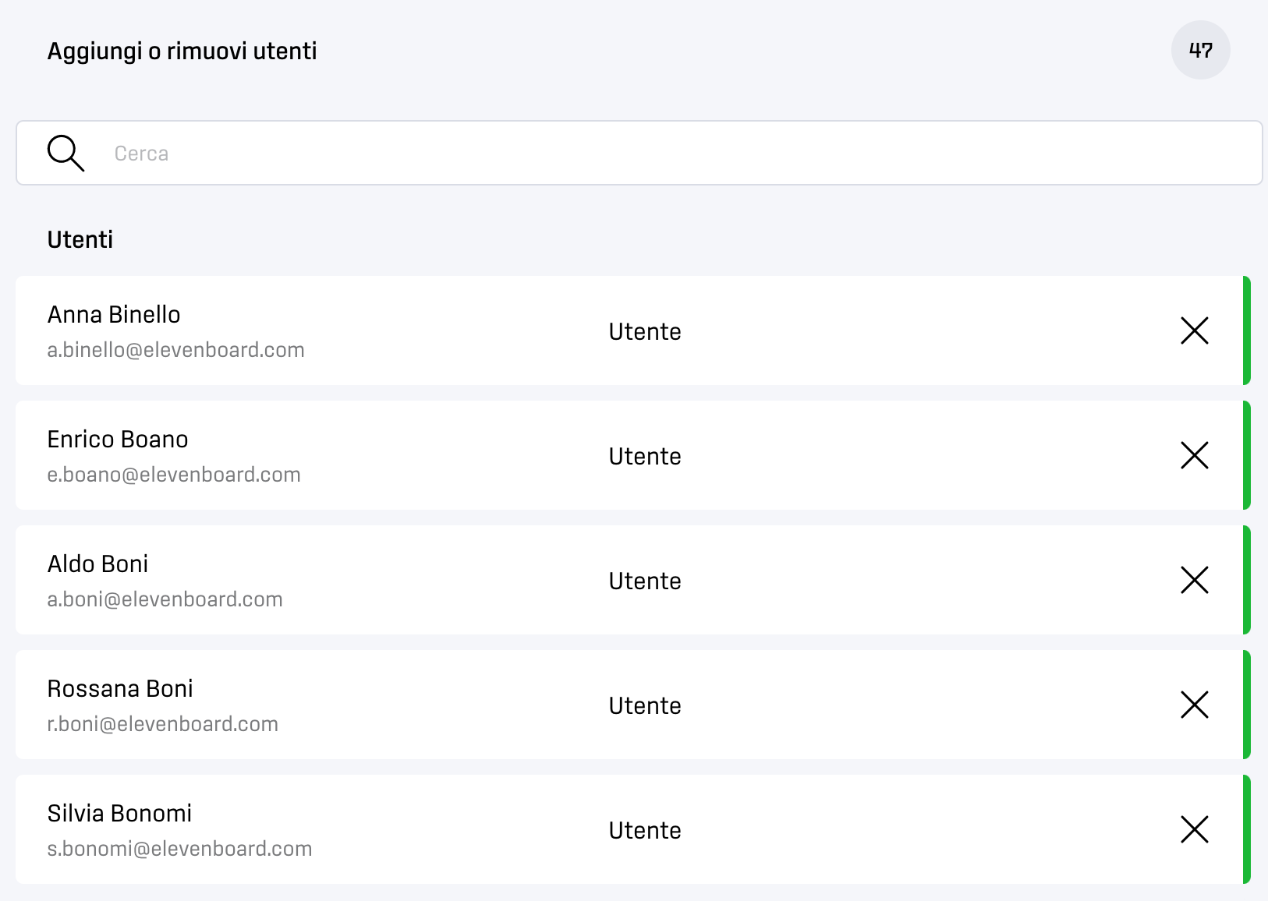Open Enrico Boano's Utente role label

(x=645, y=456)
